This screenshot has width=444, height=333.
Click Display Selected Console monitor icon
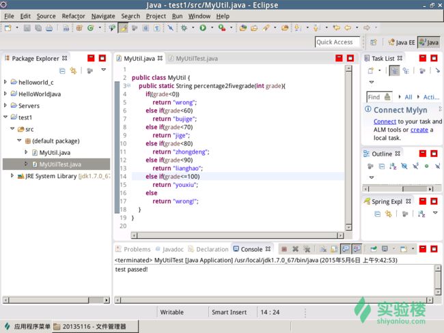pos(385,249)
